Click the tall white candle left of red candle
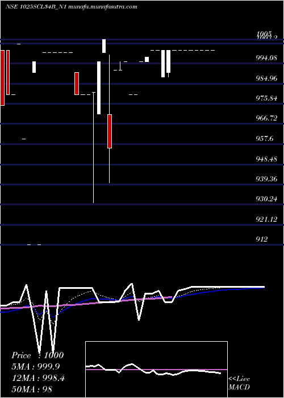284x398 pixels. pyautogui.click(x=99, y=88)
